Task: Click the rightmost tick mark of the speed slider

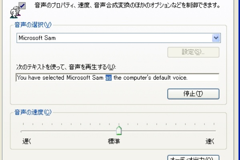Action: point(214,124)
